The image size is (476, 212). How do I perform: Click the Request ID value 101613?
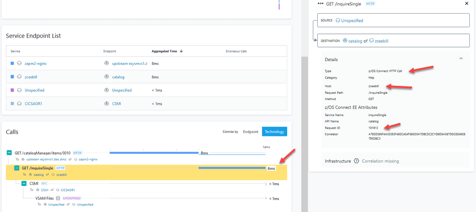373,128
